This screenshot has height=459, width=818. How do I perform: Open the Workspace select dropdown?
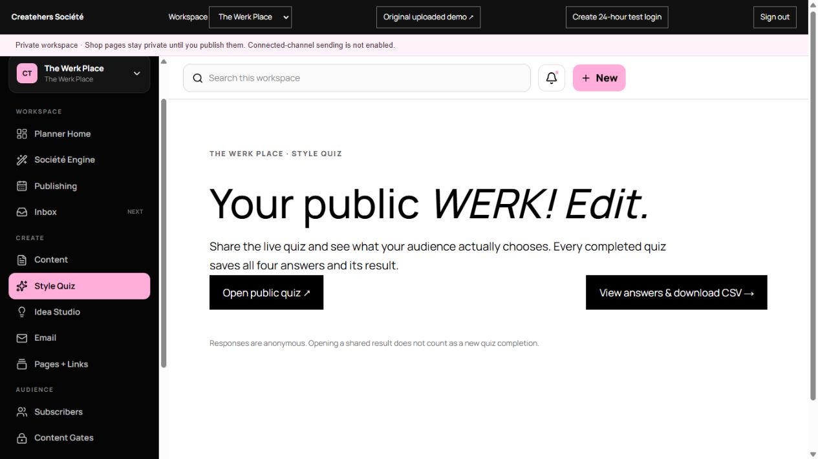pyautogui.click(x=250, y=17)
